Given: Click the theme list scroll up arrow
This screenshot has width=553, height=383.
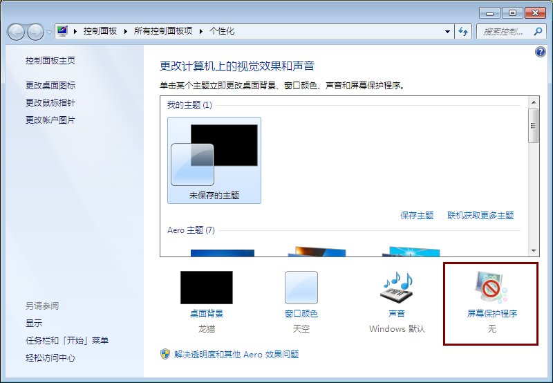Looking at the screenshot, I should pos(534,102).
